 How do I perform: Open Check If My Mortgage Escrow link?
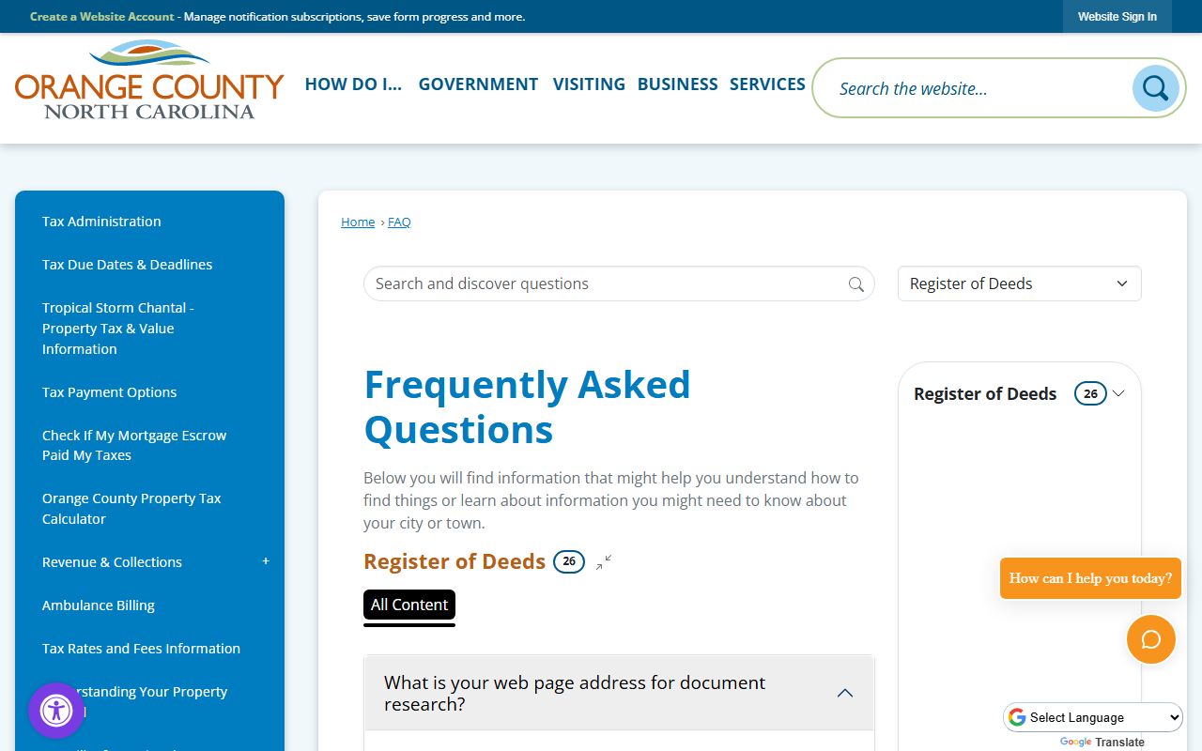pyautogui.click(x=134, y=445)
